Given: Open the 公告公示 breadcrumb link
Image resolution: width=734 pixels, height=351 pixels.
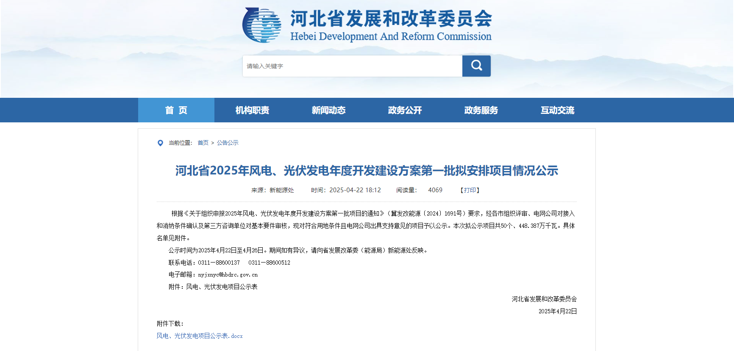Looking at the screenshot, I should point(228,143).
